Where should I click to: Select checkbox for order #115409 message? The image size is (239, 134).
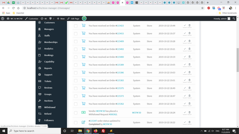(x=76, y=41)
